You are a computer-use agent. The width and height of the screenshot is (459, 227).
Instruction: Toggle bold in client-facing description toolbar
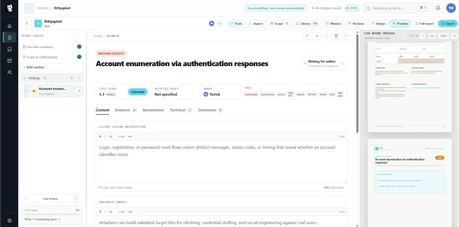point(100,136)
